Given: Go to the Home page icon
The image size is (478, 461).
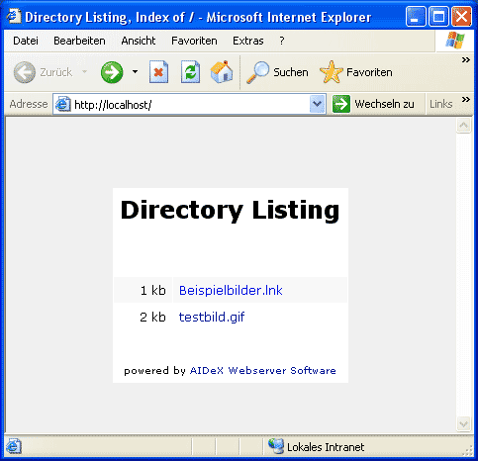Looking at the screenshot, I should (x=222, y=71).
